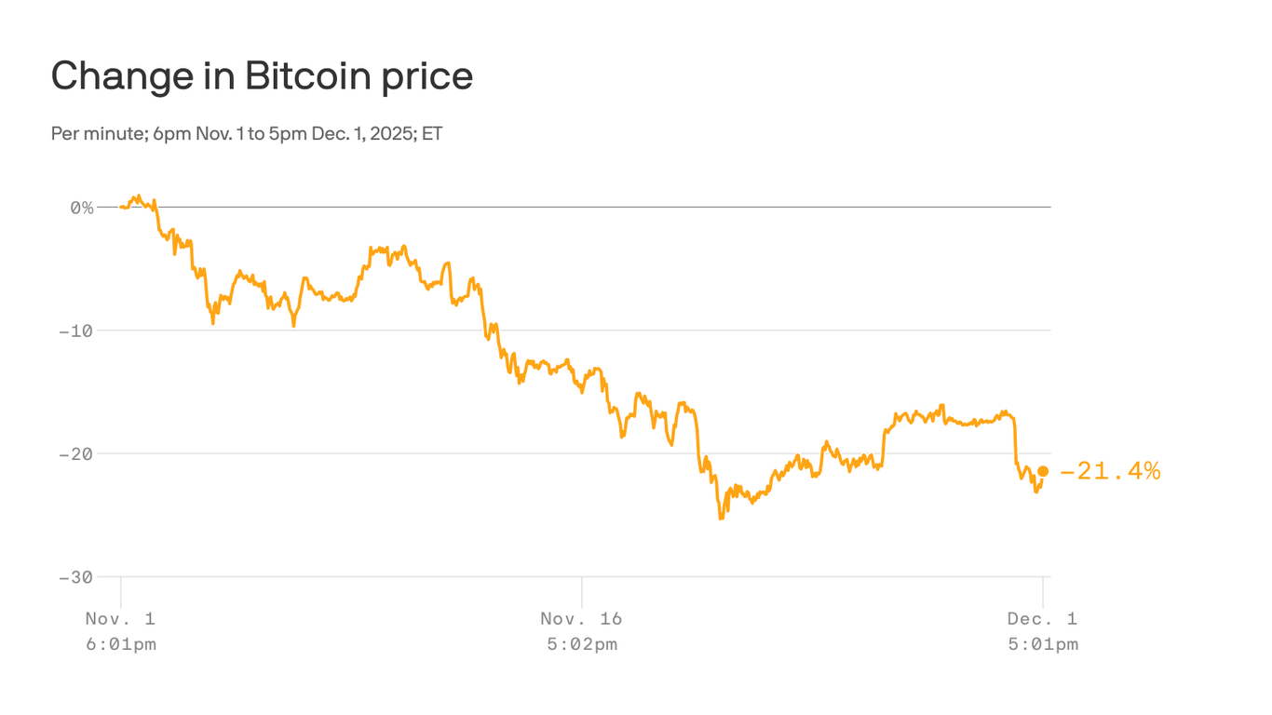Click the 5:01pm time label
This screenshot has height=715, width=1272.
[1042, 644]
